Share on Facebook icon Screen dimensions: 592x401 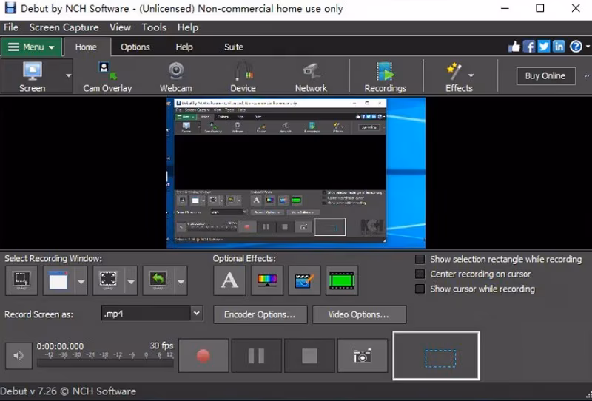[x=529, y=47]
